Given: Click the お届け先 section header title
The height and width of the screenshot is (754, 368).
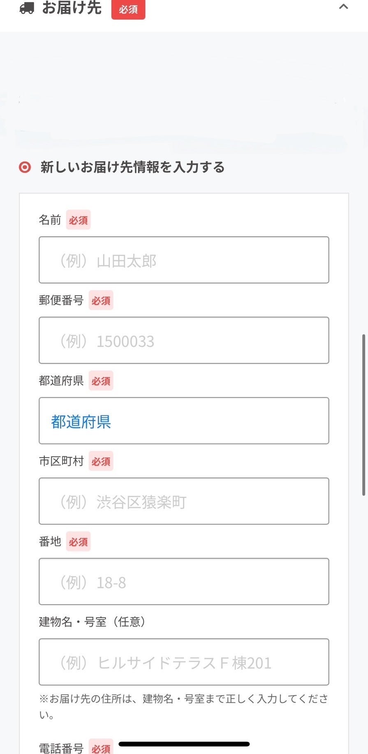Looking at the screenshot, I should [x=72, y=8].
